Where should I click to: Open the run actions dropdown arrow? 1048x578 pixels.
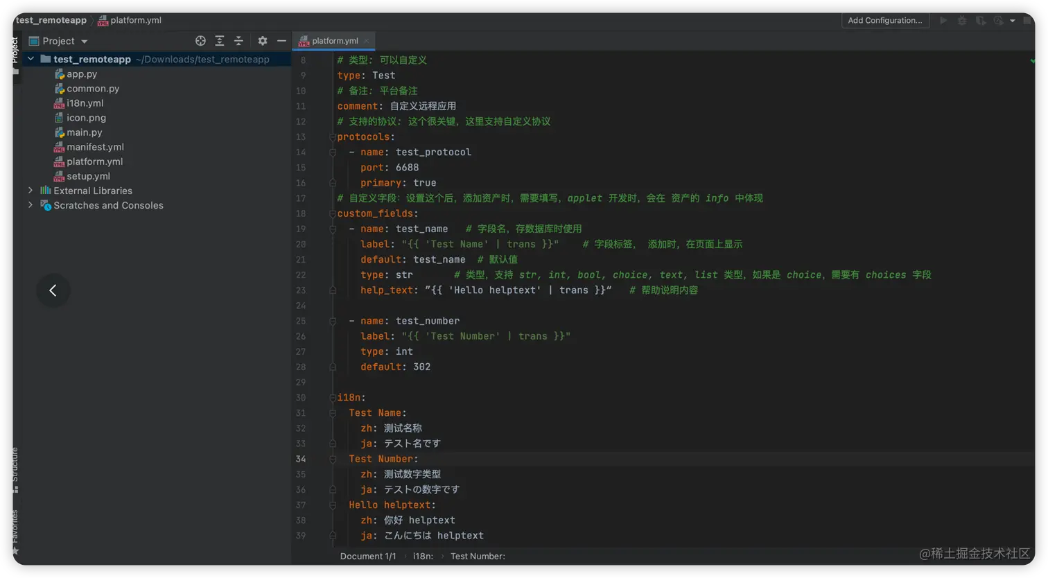pos(1013,21)
